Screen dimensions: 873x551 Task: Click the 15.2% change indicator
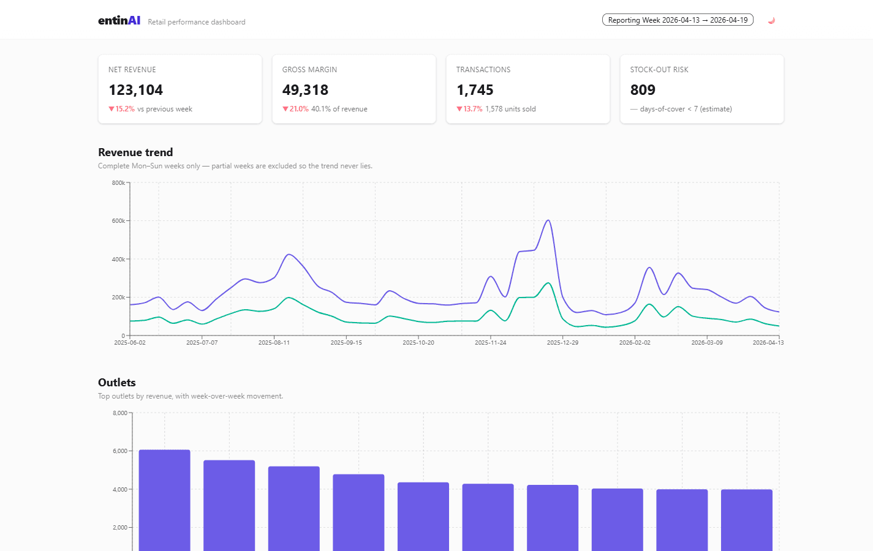[121, 109]
